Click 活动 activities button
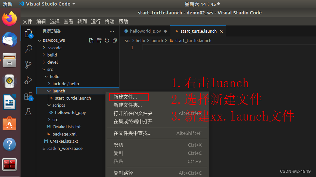Screen dimensions: 316x177 coord(8,4)
